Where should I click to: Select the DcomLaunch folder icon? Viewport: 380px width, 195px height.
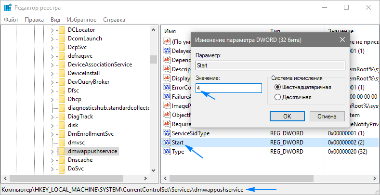(x=62, y=39)
